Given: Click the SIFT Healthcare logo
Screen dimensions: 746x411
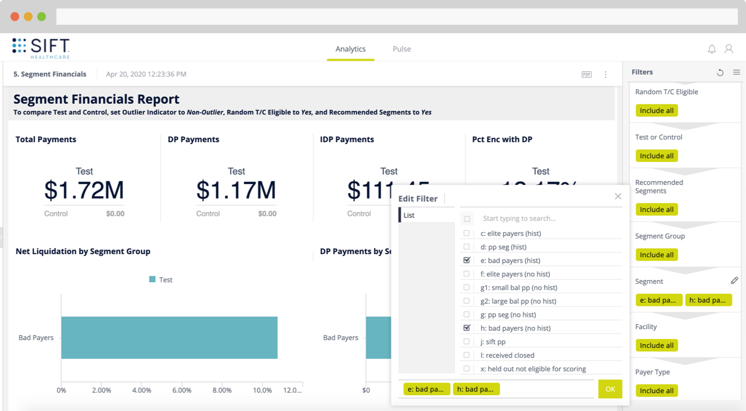Looking at the screenshot, I should pos(40,48).
